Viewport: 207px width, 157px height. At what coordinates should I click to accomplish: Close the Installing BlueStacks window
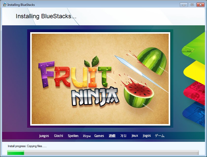click(x=200, y=5)
